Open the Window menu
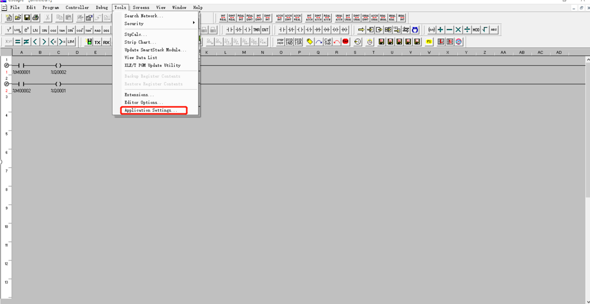The height and width of the screenshot is (304, 590). click(x=179, y=7)
